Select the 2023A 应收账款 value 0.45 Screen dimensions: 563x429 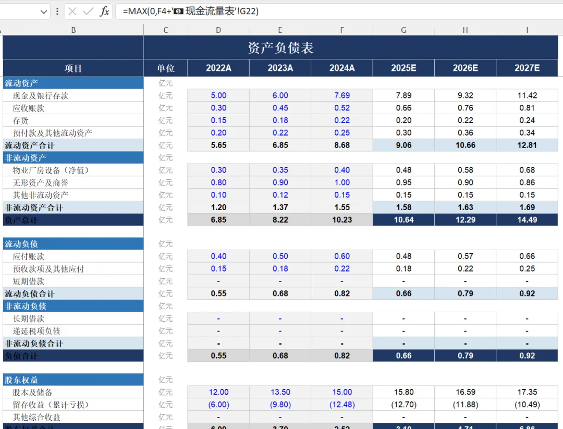pyautogui.click(x=280, y=108)
